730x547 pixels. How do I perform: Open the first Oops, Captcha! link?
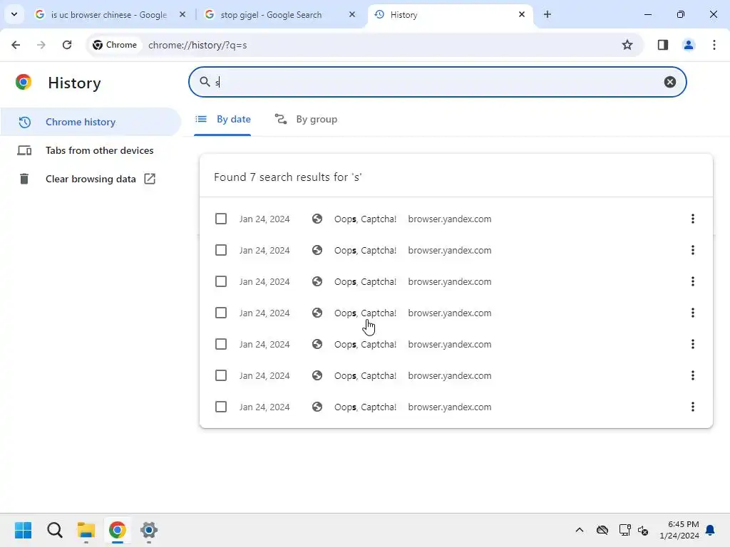click(x=365, y=219)
